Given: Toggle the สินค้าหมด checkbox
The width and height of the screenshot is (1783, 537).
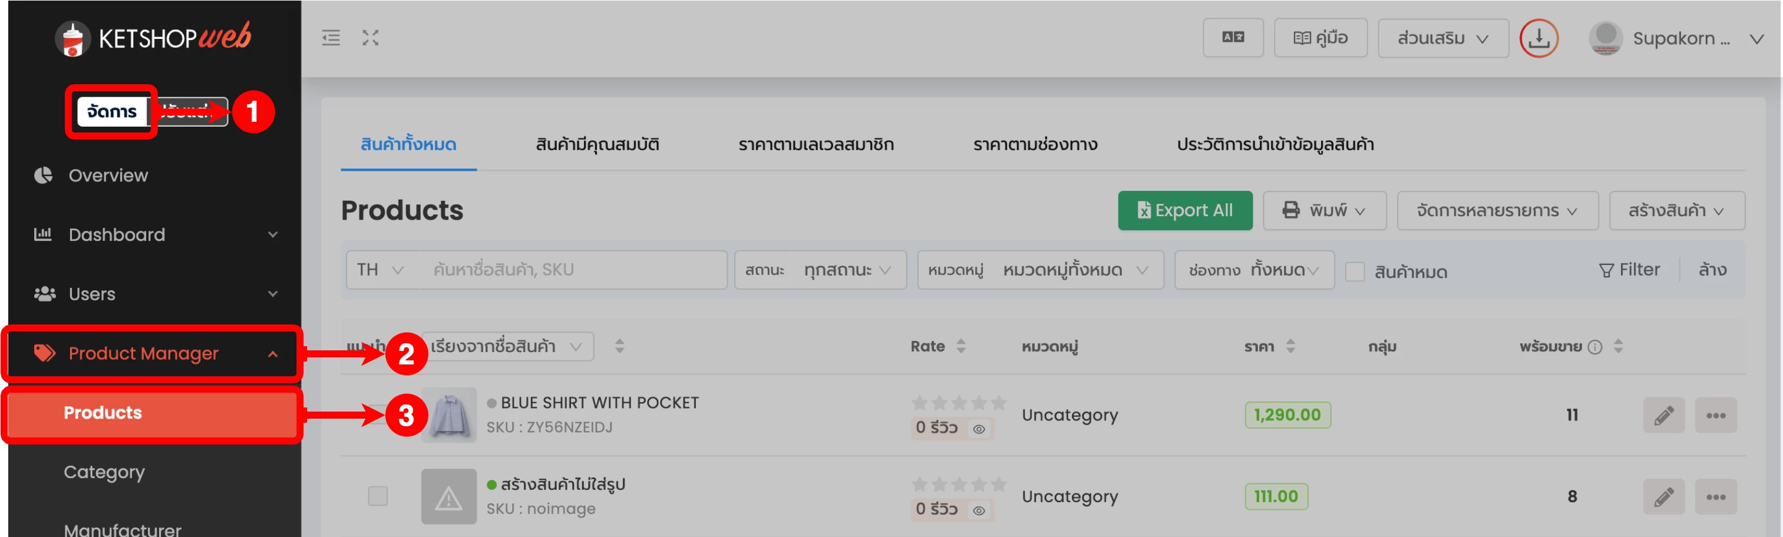Looking at the screenshot, I should pyautogui.click(x=1355, y=272).
